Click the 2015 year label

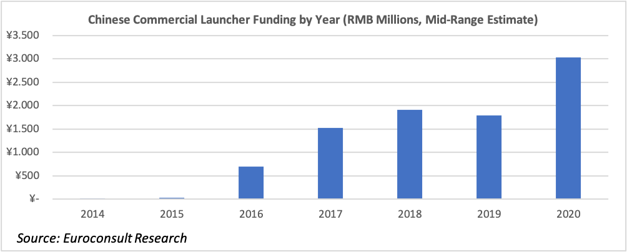(172, 214)
